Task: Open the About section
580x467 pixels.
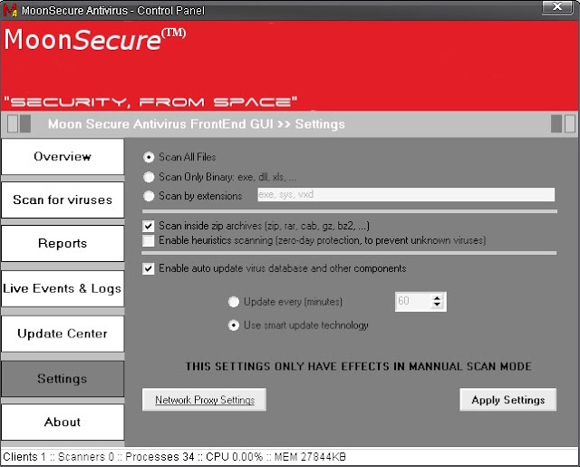Action: 63,423
